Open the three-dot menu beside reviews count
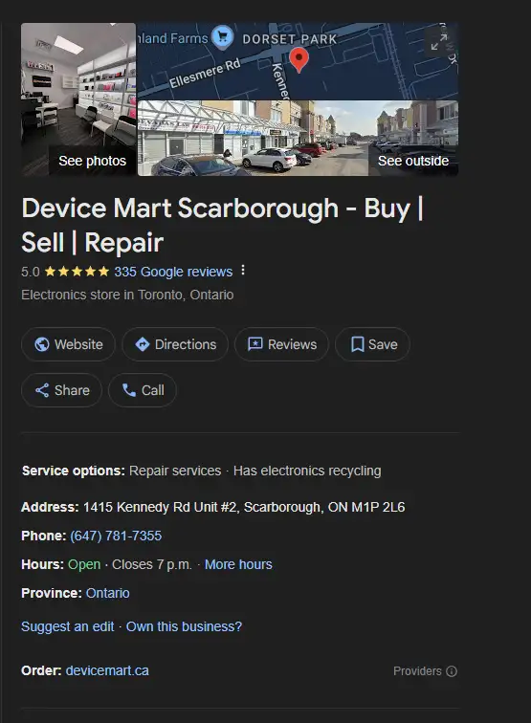This screenshot has width=531, height=723. [x=243, y=271]
